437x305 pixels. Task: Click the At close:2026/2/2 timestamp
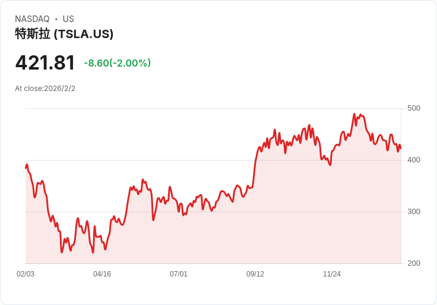coord(45,89)
